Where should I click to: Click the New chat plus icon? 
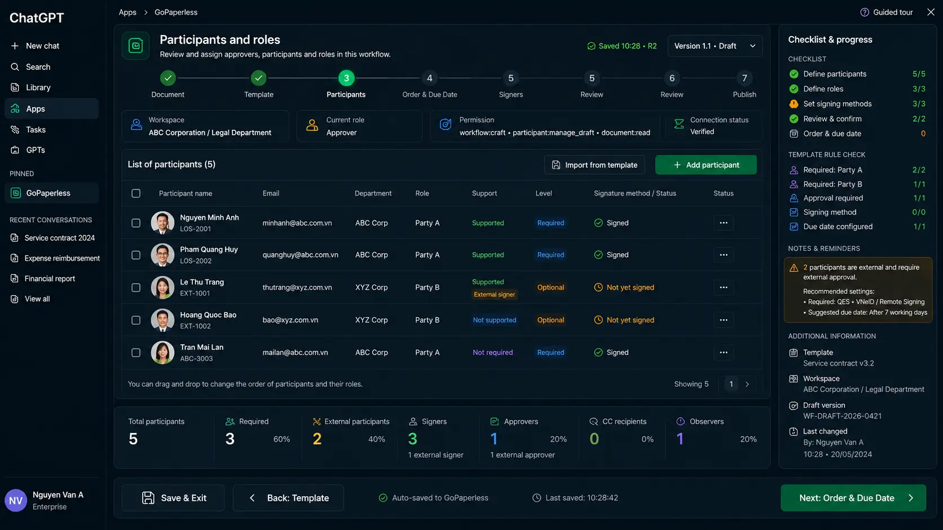pos(15,46)
